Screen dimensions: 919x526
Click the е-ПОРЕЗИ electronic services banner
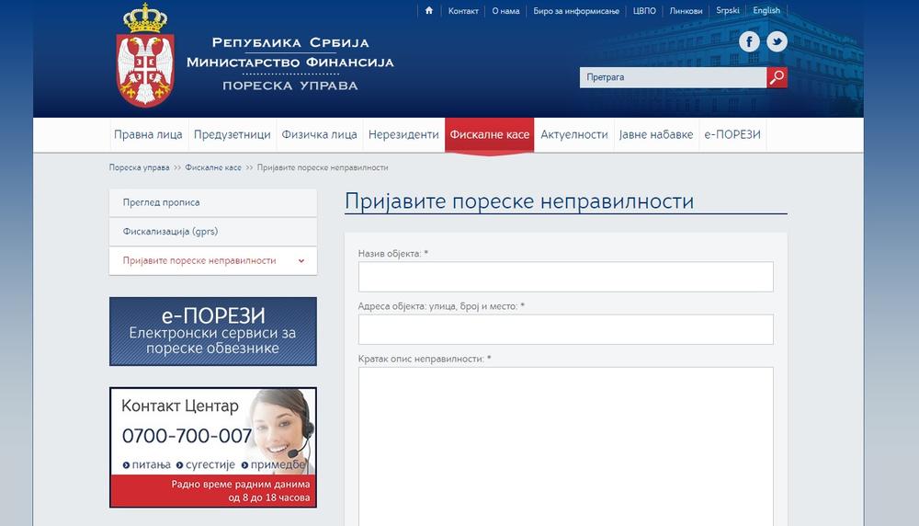click(212, 331)
